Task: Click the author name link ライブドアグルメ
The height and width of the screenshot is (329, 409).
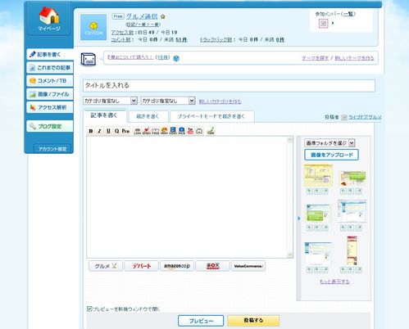Action: tap(365, 117)
